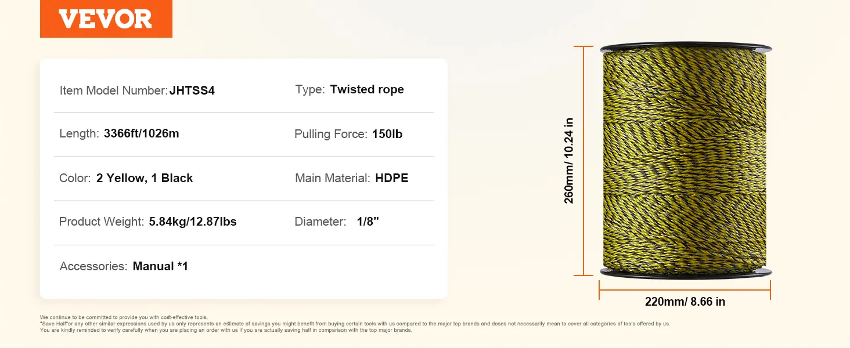850x348 pixels.
Task: Click the 220mm/ 8.66 in width label
Action: pyautogui.click(x=685, y=302)
